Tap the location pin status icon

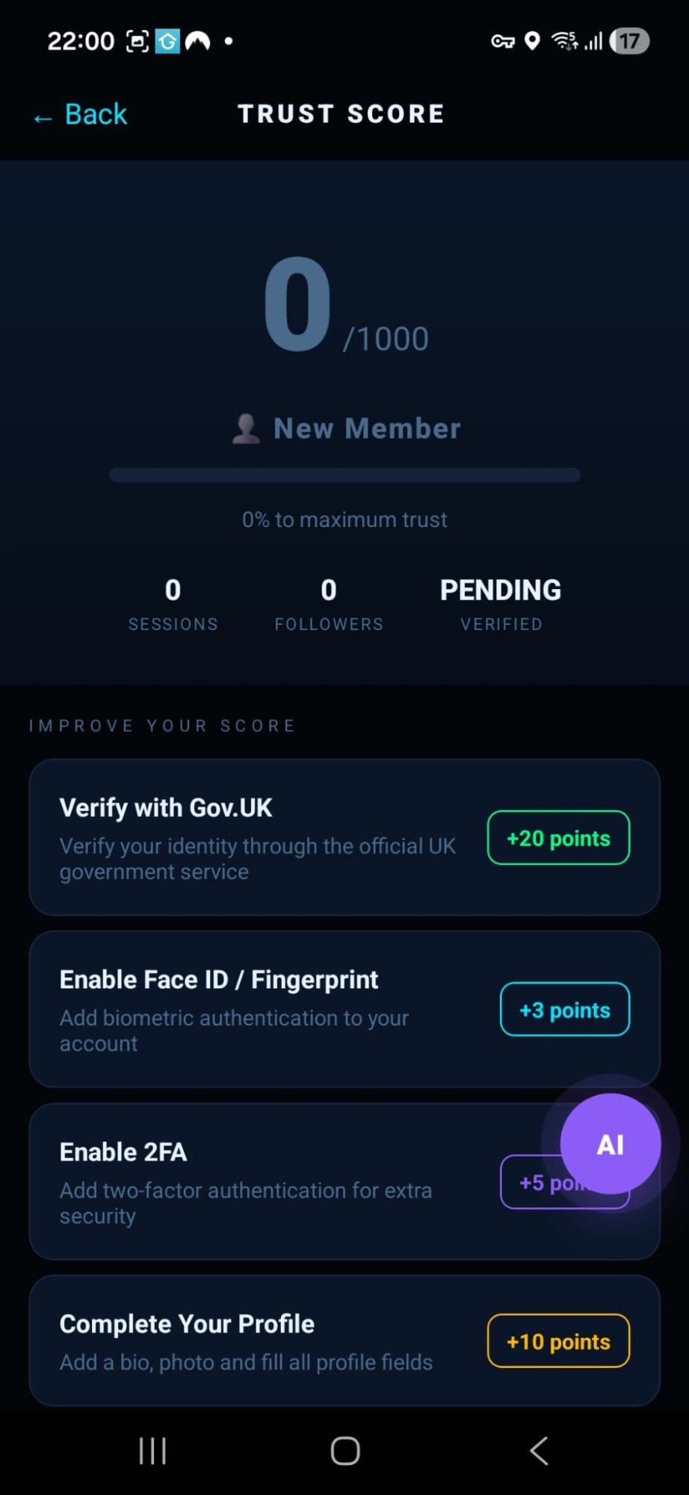(x=532, y=41)
